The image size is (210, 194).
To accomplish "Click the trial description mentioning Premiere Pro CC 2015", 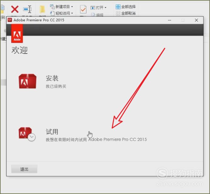I will coord(96,139).
